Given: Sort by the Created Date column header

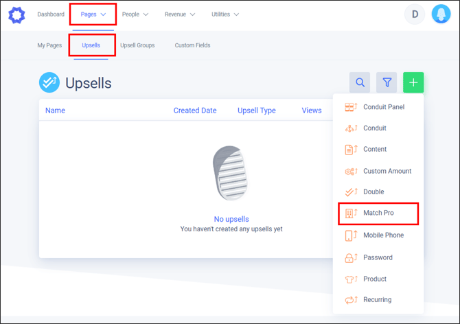Looking at the screenshot, I should 194,111.
